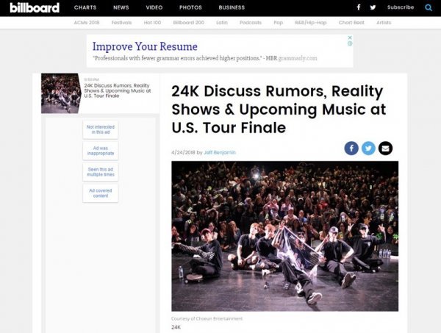Screen dimensions: 441x333
Task: Select the VIDEO menu item
Action: coord(154,7)
